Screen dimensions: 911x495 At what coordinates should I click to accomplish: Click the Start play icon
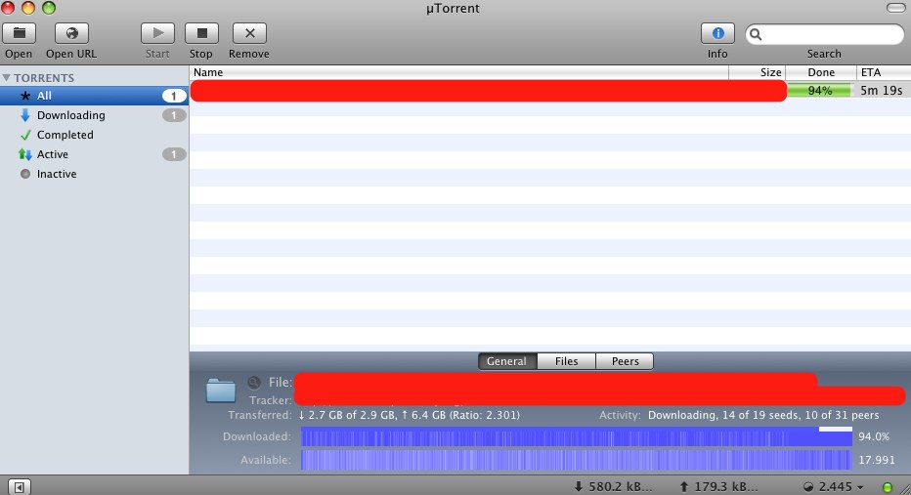coord(157,33)
